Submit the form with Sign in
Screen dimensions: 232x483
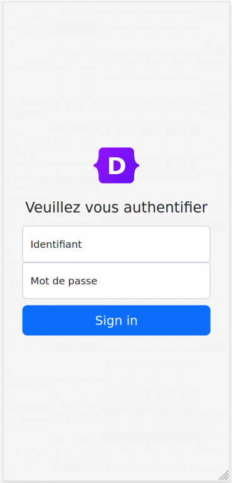(116, 320)
